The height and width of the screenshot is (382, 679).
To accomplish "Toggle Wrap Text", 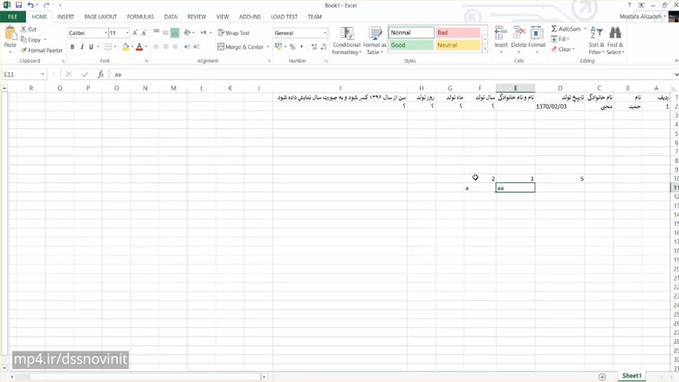I will [234, 33].
